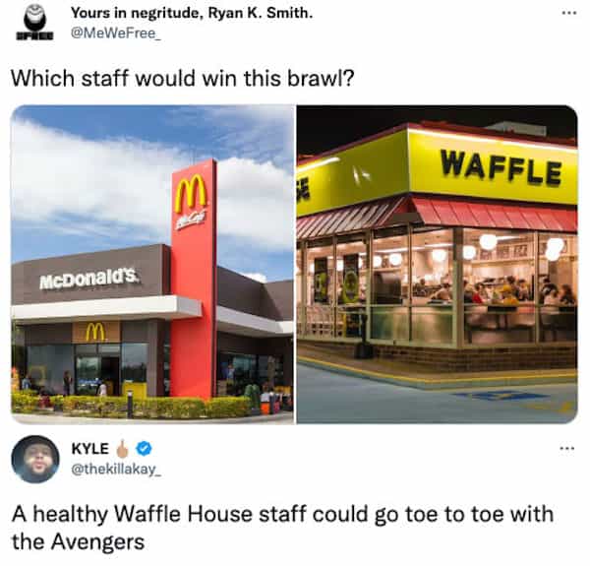
Task: Click the KYLE display name
Action: 89,449
